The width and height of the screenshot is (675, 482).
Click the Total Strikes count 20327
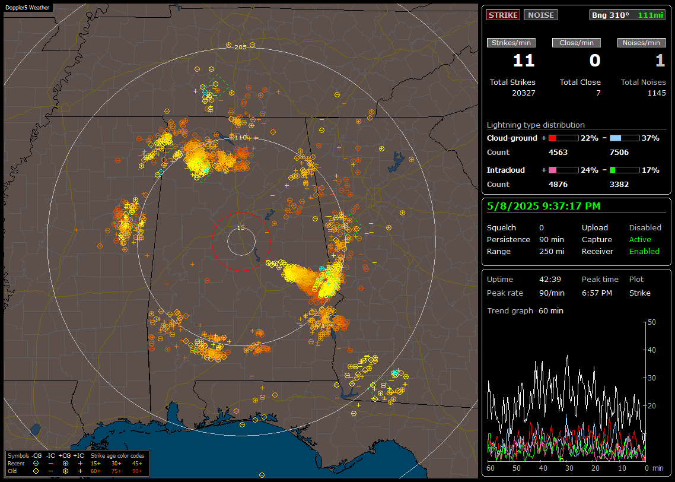click(524, 93)
